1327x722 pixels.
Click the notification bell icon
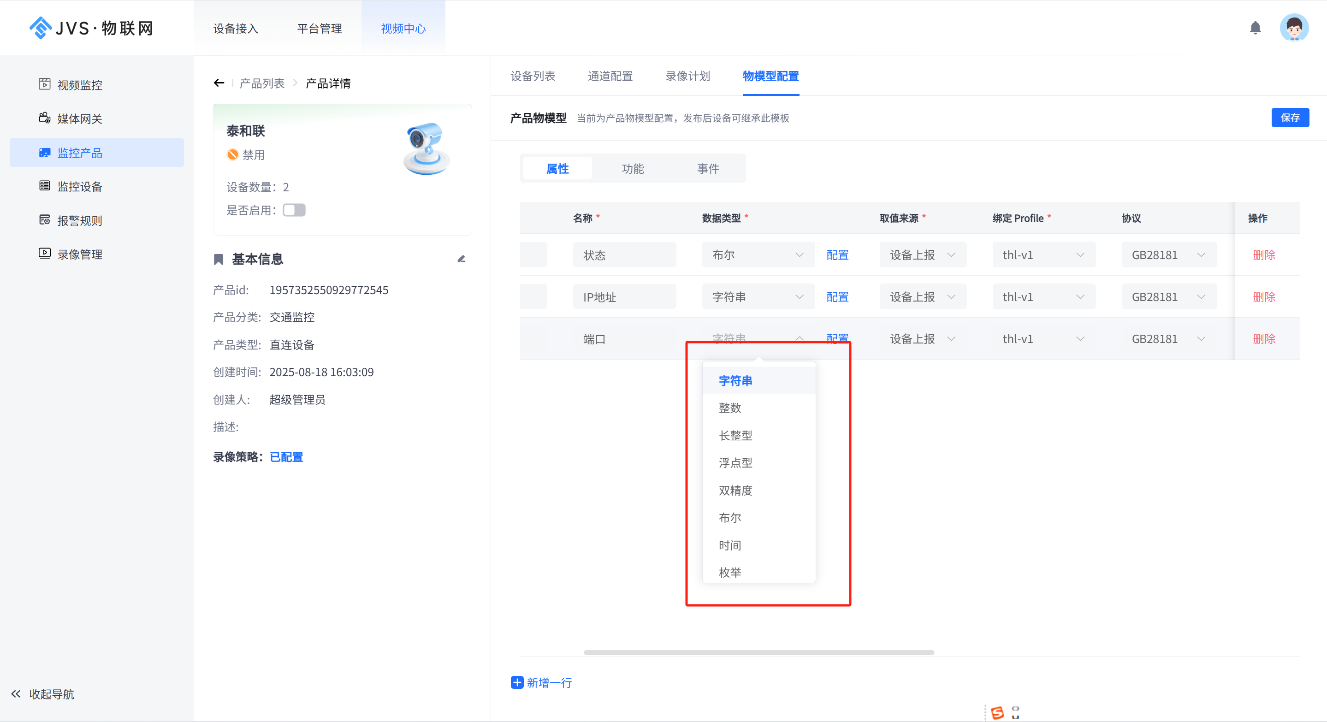click(x=1255, y=28)
